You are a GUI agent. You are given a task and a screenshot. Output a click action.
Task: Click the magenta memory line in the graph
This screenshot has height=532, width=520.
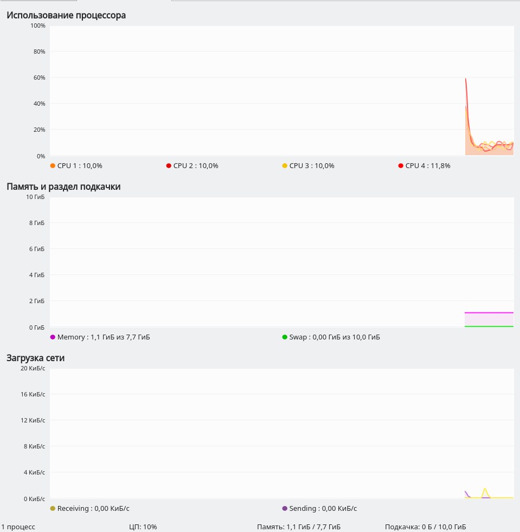pyautogui.click(x=488, y=312)
